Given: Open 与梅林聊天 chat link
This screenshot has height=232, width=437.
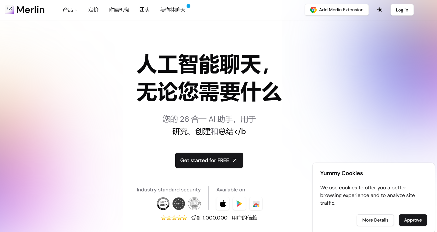Looking at the screenshot, I should pyautogui.click(x=172, y=10).
